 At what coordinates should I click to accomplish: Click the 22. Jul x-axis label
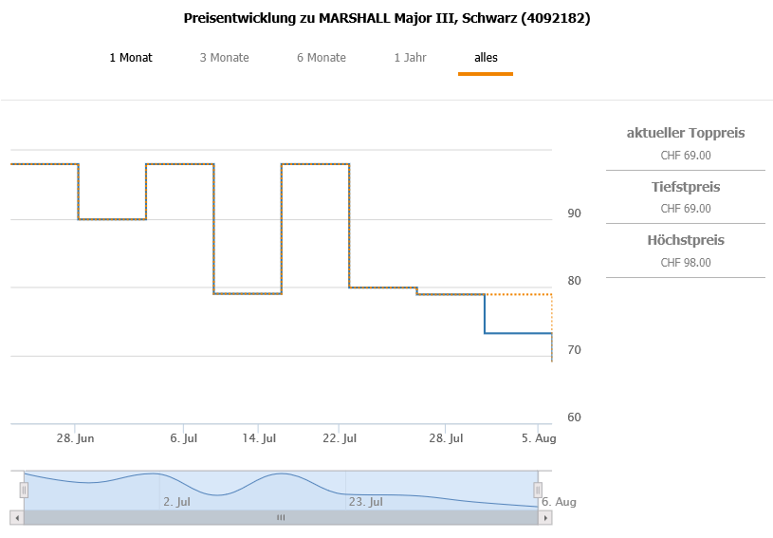(x=338, y=438)
